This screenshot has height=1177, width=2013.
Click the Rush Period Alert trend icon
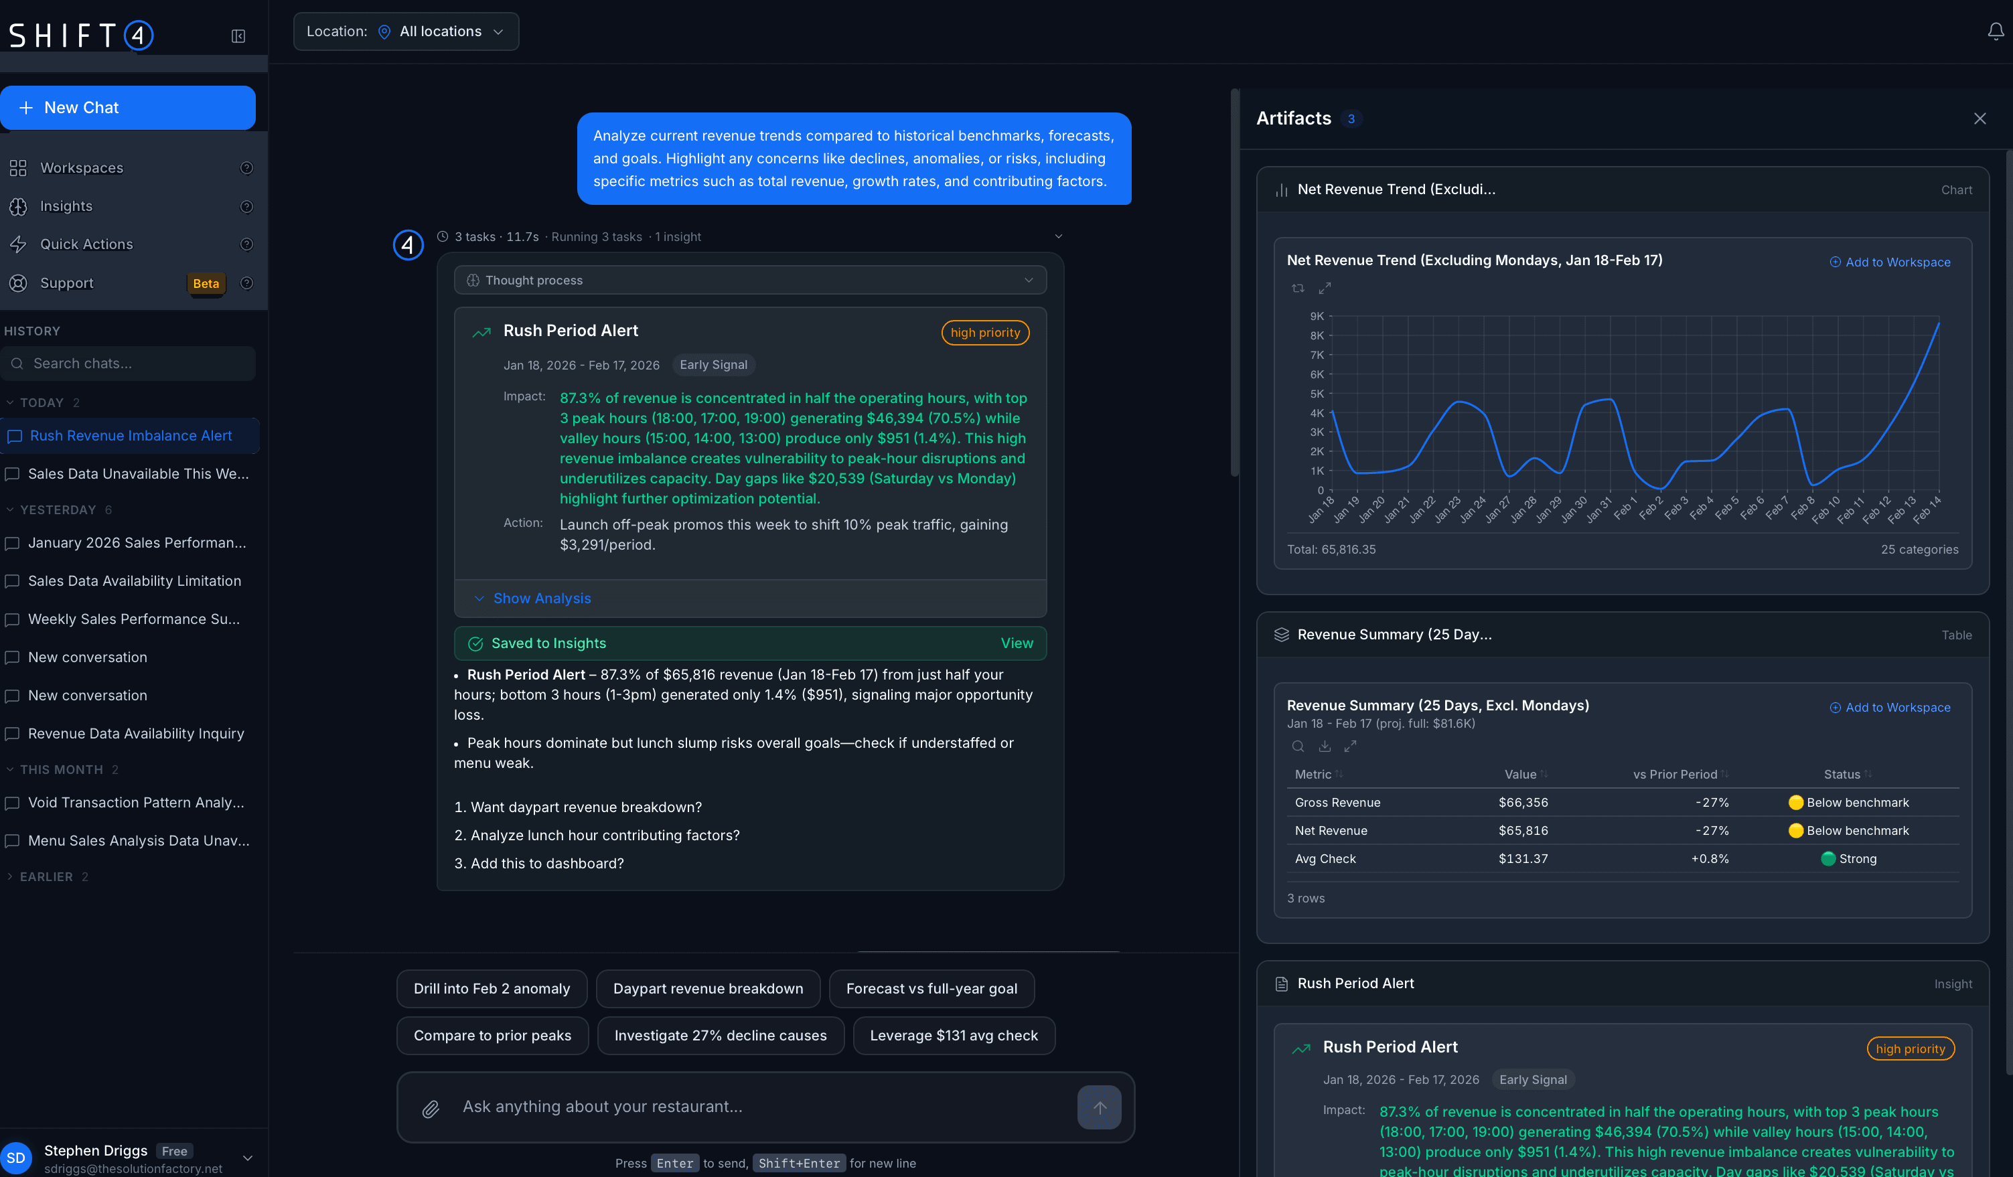pyautogui.click(x=481, y=332)
